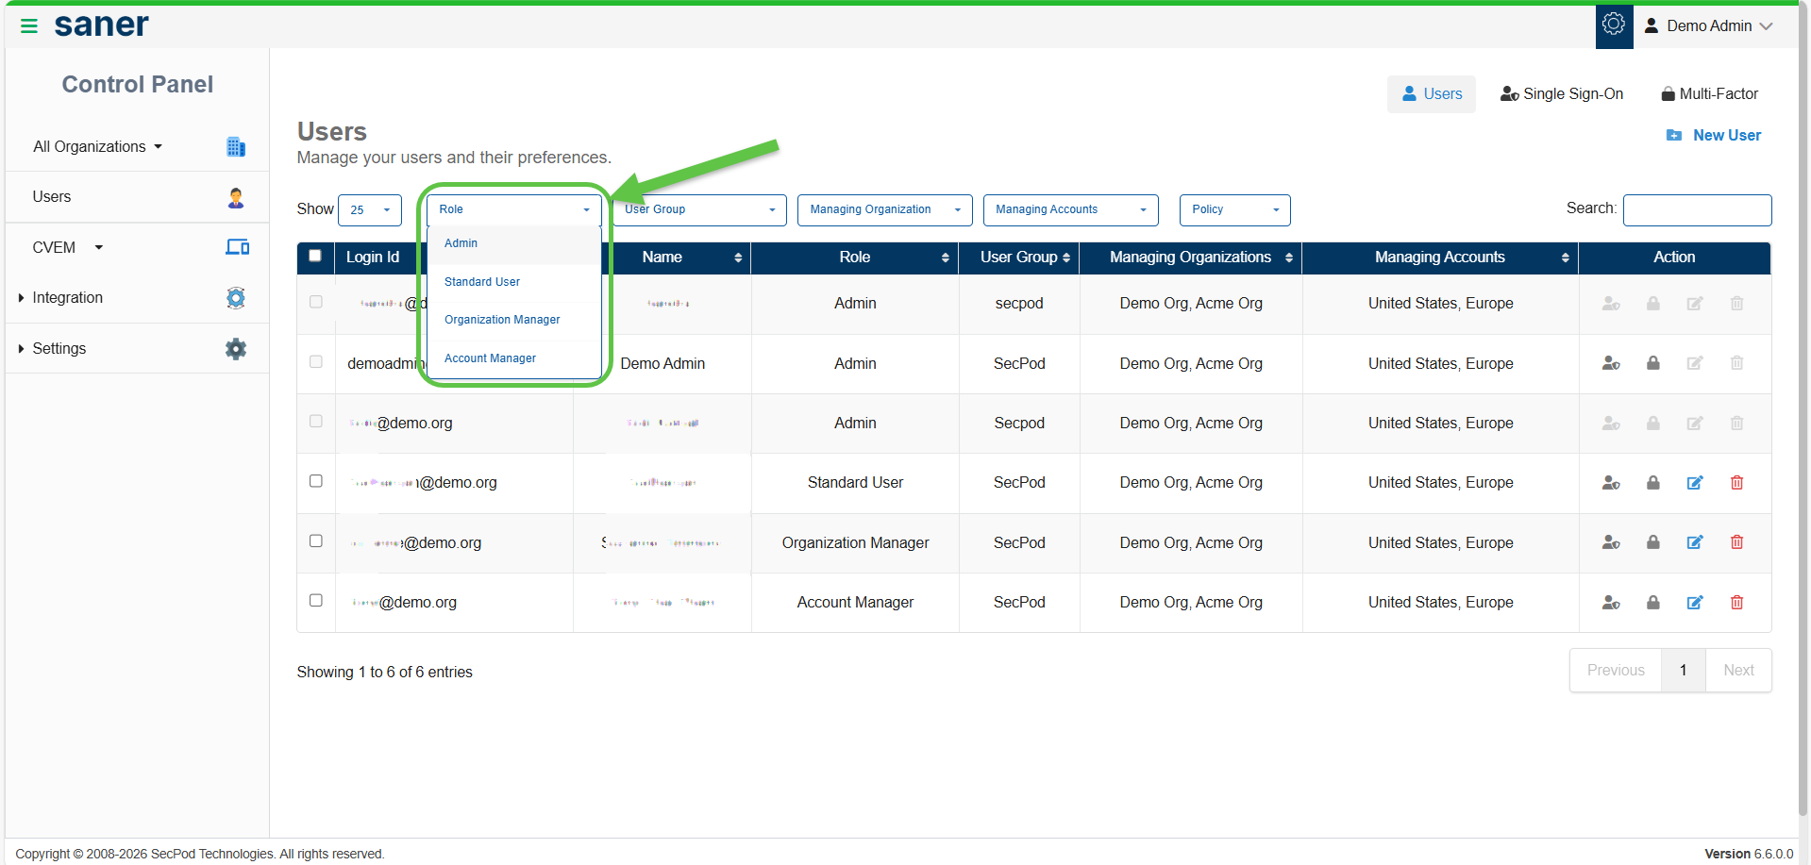Click the Integration gear icon in sidebar
1811x865 pixels.
[x=236, y=298]
